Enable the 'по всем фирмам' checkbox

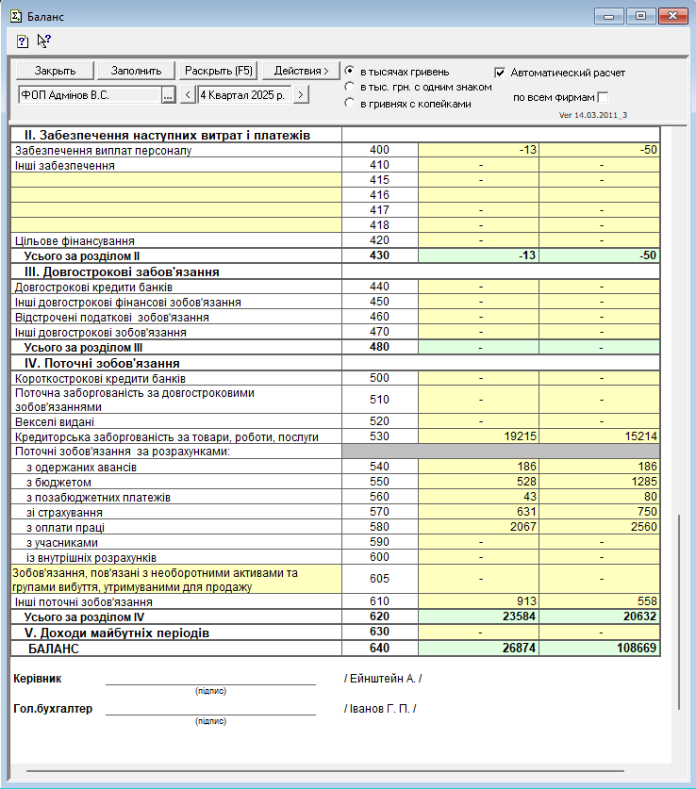[603, 97]
